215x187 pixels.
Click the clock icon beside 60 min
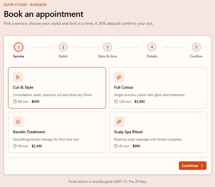(x=15, y=101)
